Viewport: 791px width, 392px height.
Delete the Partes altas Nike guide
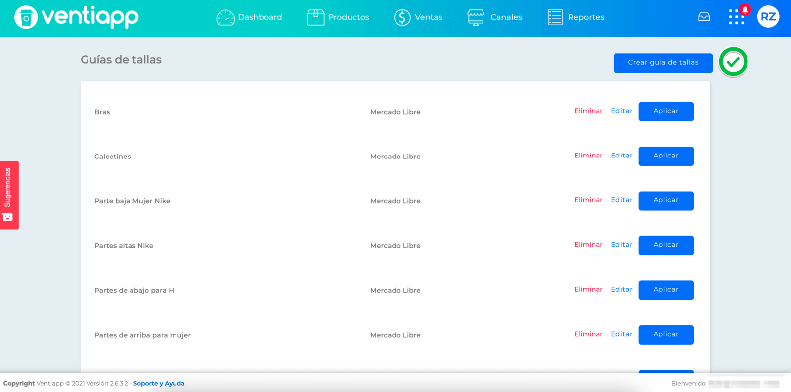click(588, 245)
